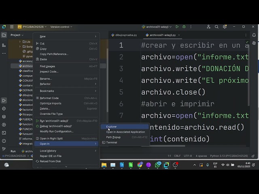Viewport: 259px width, 194px height.
Task: Open the Problems tool window icon
Action: 4,141
